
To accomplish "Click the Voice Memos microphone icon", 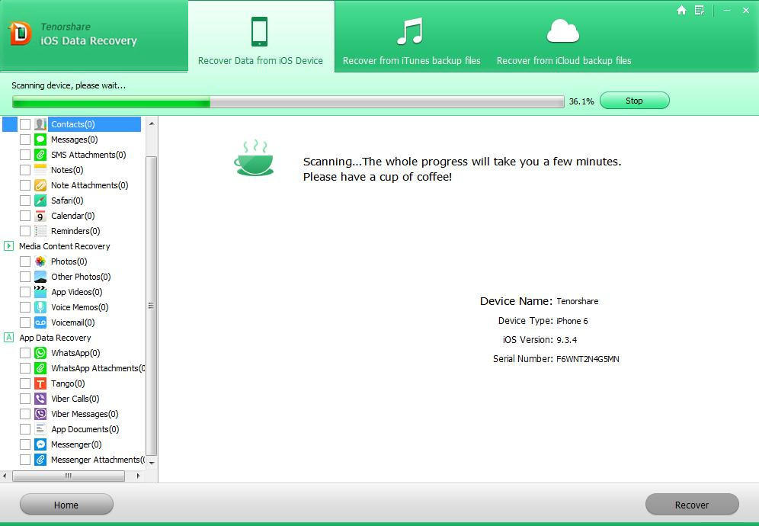I will pos(40,307).
